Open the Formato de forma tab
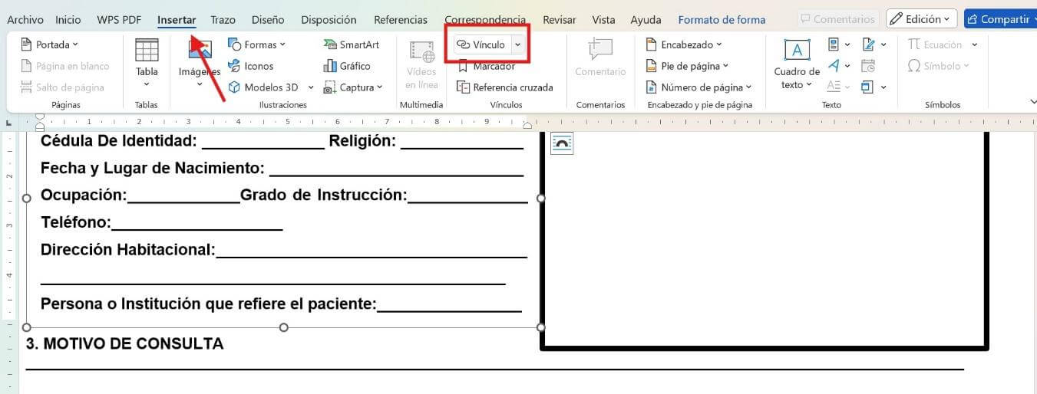 (x=722, y=20)
